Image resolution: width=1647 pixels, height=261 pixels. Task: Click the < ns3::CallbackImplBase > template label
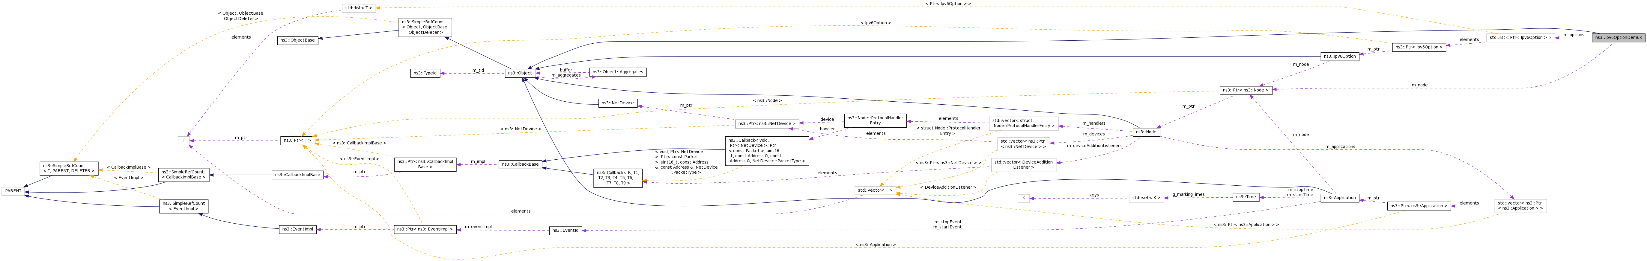pos(359,144)
